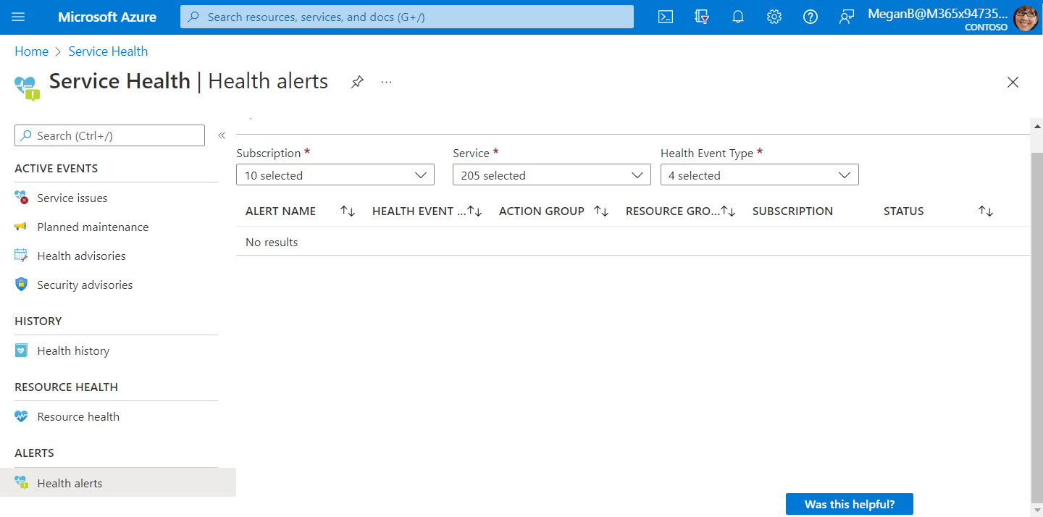Click the ACTIVE EVENTS section heading

point(56,169)
